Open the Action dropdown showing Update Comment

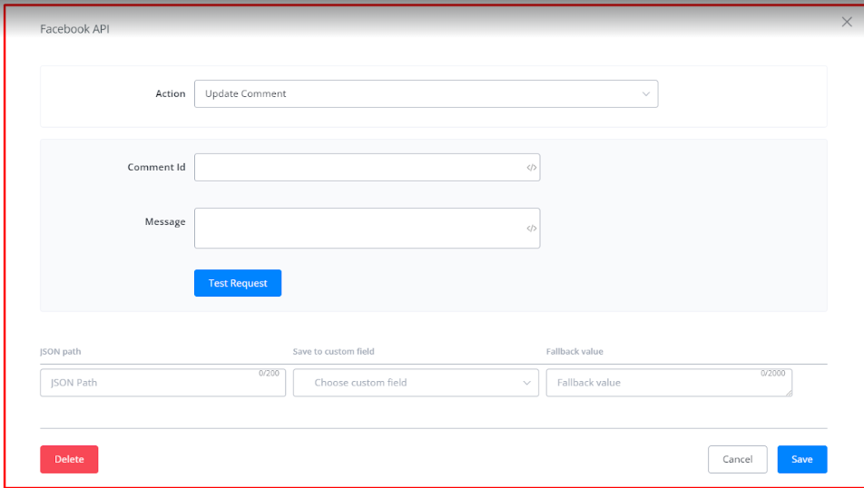(x=426, y=94)
